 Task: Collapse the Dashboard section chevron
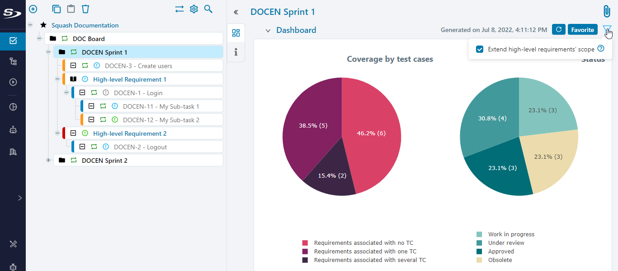(268, 31)
